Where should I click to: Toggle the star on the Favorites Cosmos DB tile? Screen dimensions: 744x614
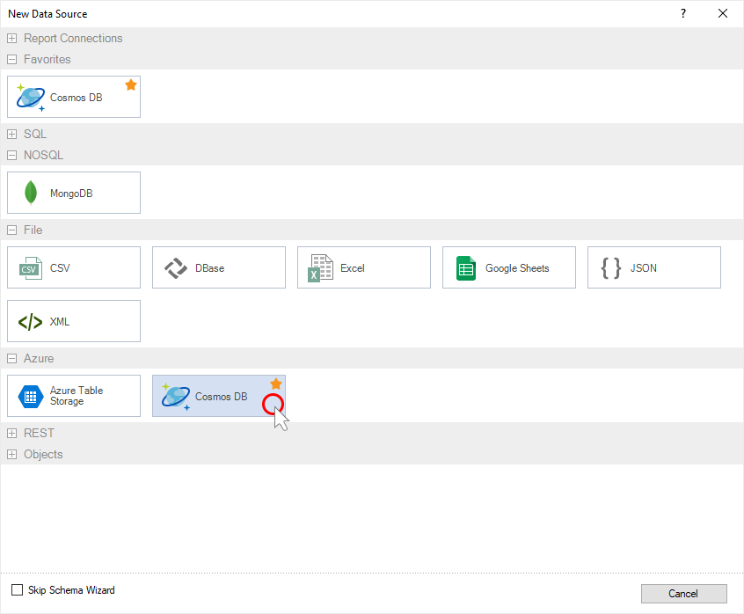click(x=131, y=84)
